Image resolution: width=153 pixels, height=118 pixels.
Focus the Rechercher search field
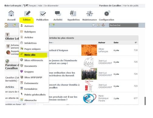tap(124, 25)
